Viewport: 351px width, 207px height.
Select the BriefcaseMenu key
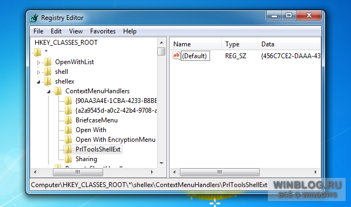pos(97,120)
